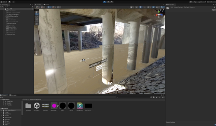Open the cloud services icon in the top bar
The height and width of the screenshot is (126, 216).
[x=9, y=2]
